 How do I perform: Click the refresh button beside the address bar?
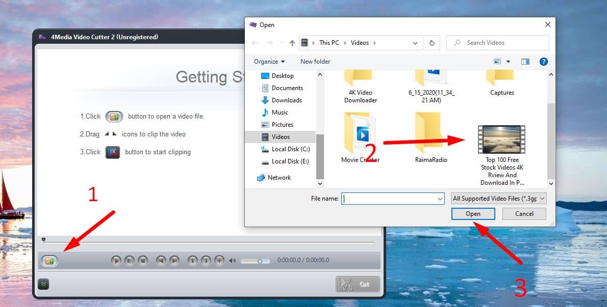tap(432, 43)
